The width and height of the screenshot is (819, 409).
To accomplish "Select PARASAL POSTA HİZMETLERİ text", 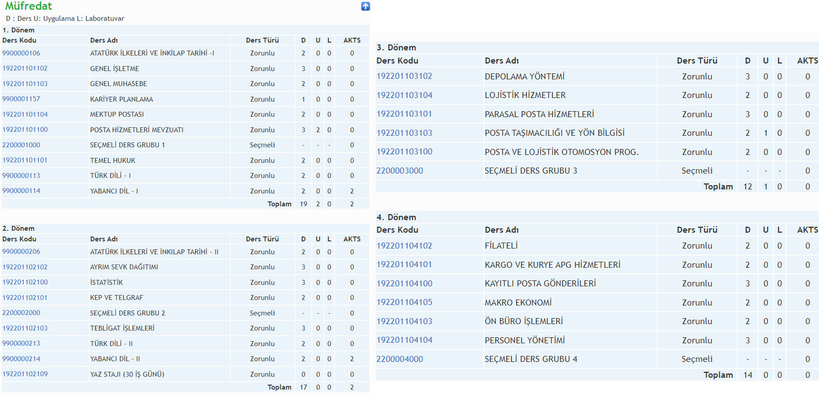I will 540,114.
